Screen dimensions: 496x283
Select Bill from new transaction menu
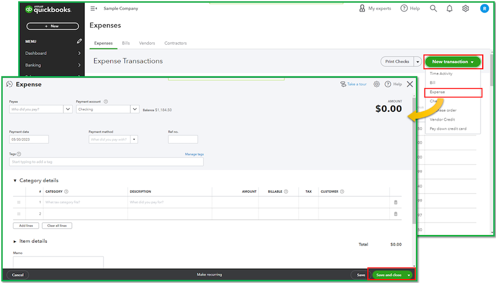[x=433, y=83]
